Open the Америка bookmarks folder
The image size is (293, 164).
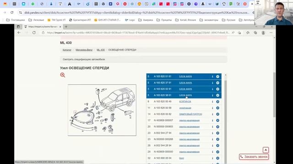coord(146,20)
